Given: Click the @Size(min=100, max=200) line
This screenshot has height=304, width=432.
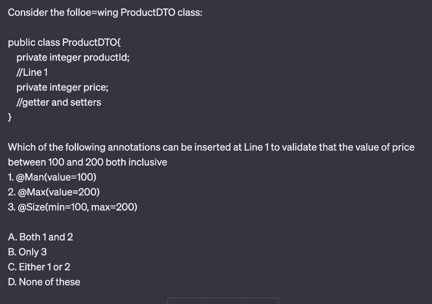Looking at the screenshot, I should [x=73, y=207].
